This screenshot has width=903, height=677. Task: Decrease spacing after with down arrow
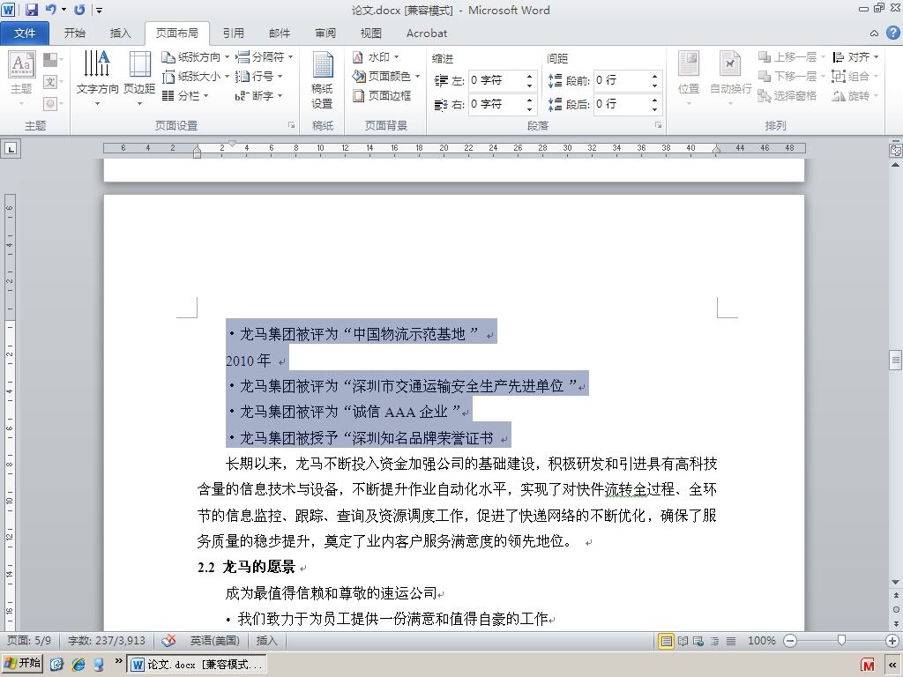(x=655, y=109)
